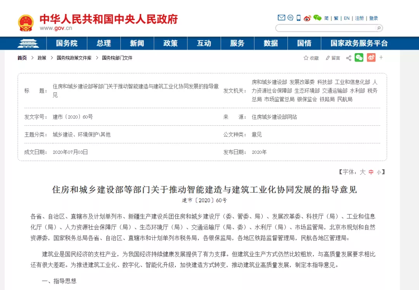Open the 数据 section in the navigation

pyautogui.click(x=270, y=43)
